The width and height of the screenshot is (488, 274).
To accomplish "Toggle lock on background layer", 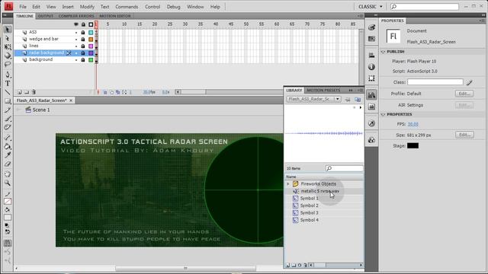I will coord(83,60).
